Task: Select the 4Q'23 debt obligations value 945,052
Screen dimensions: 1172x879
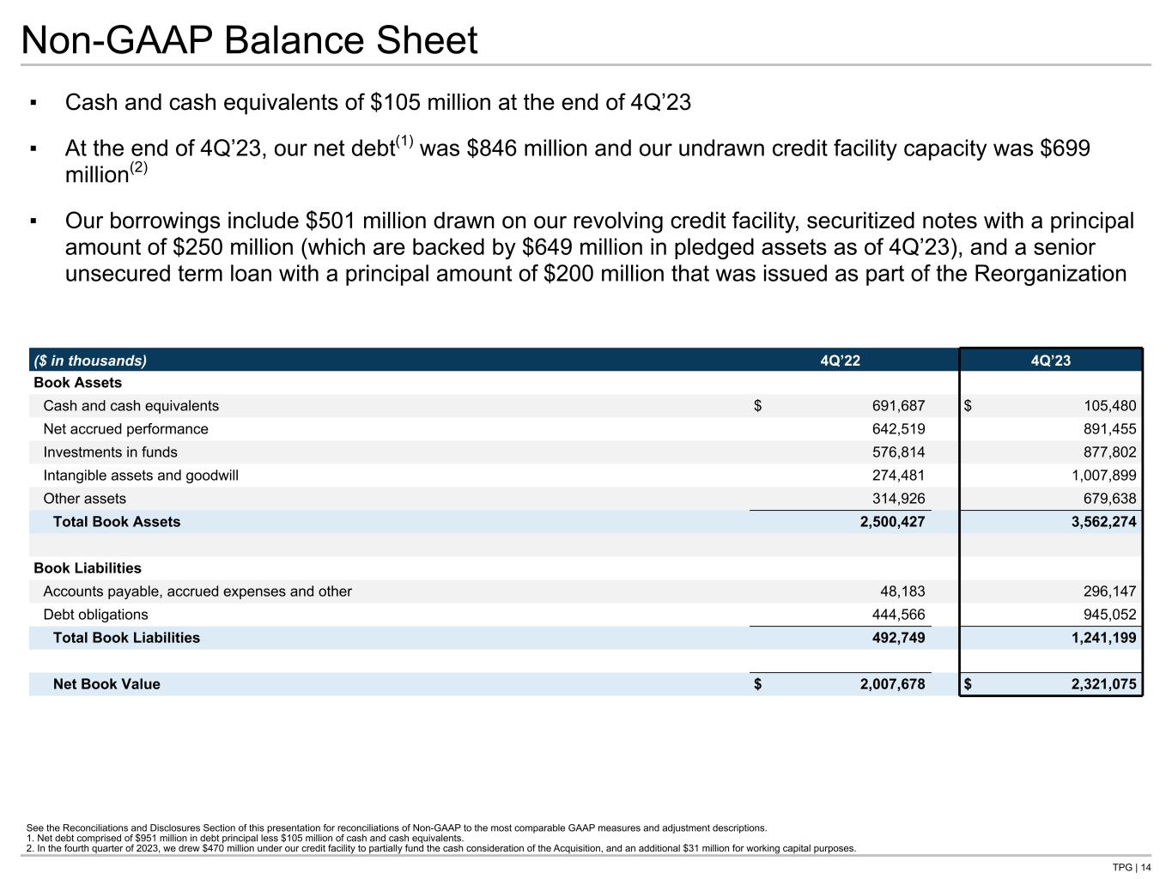Action: pyautogui.click(x=1097, y=615)
